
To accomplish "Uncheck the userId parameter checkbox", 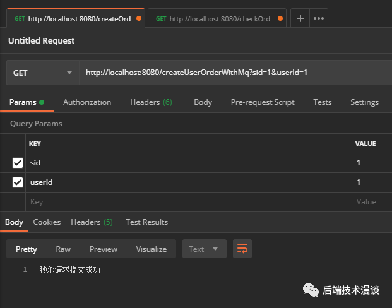I will coord(18,182).
